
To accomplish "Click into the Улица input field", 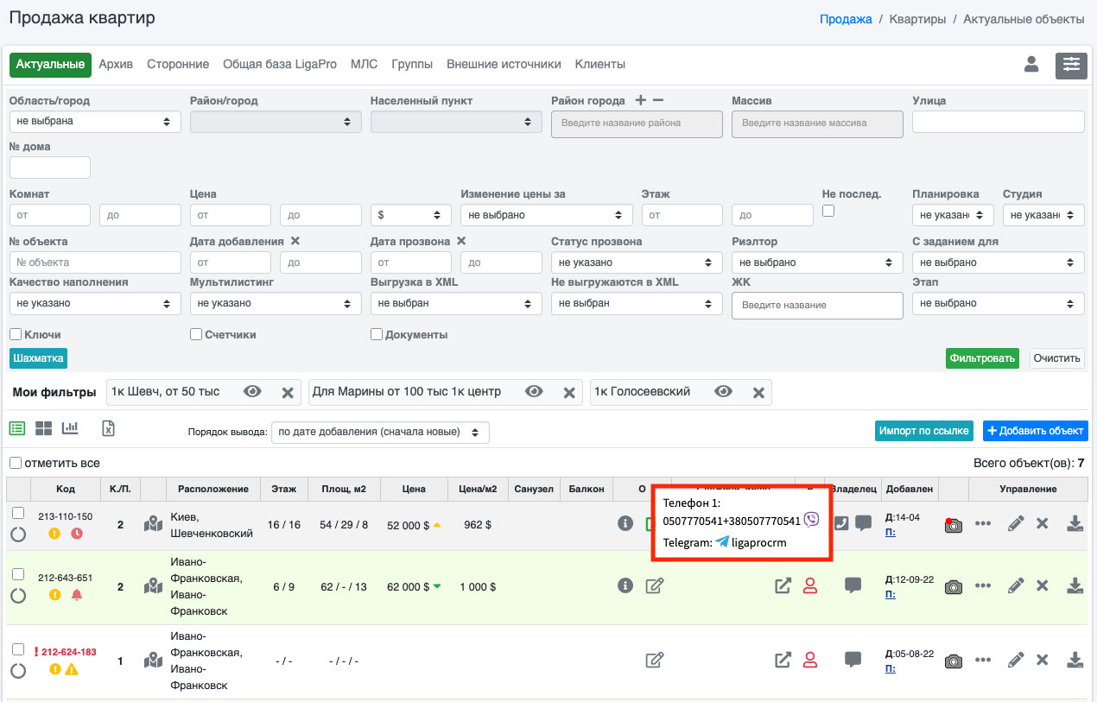I will pos(998,122).
